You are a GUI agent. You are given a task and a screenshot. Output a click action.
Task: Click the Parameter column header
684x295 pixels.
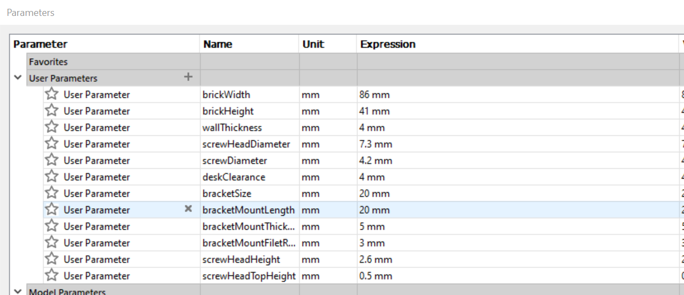tap(105, 44)
